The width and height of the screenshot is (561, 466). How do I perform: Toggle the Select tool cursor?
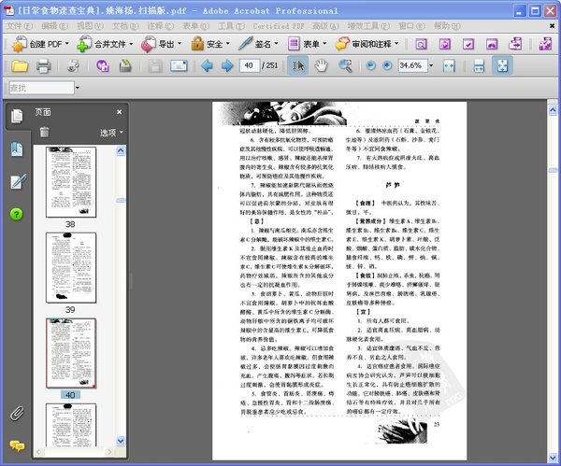click(x=298, y=65)
